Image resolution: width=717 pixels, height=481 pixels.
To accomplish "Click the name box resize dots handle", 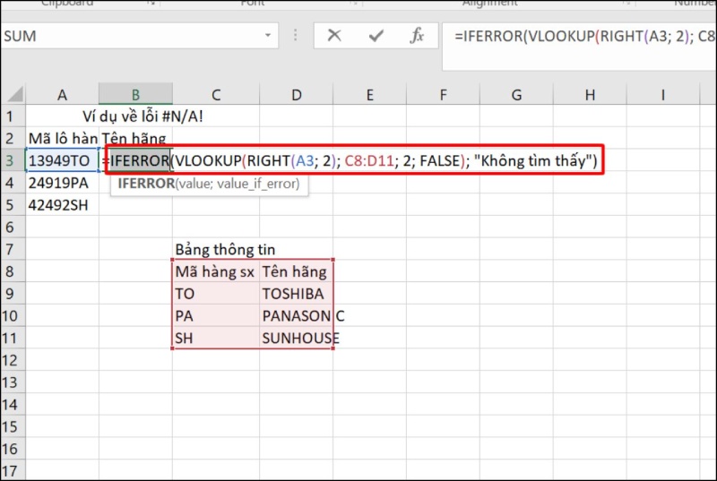I will [296, 37].
